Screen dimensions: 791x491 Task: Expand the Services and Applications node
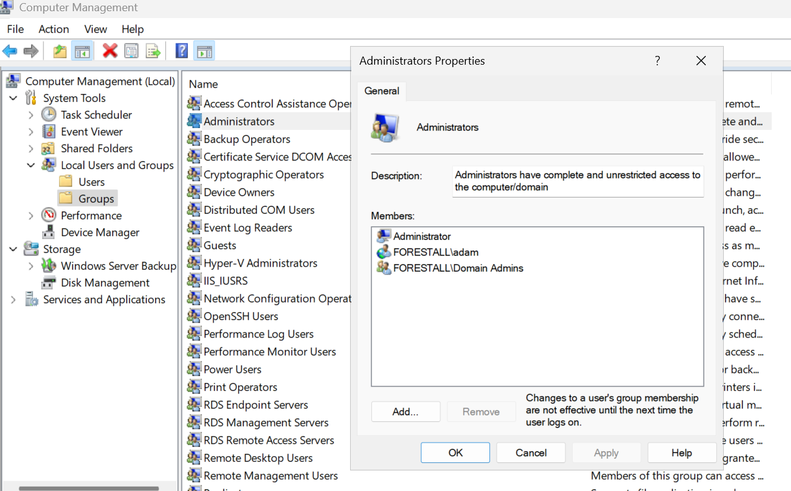pyautogui.click(x=14, y=300)
